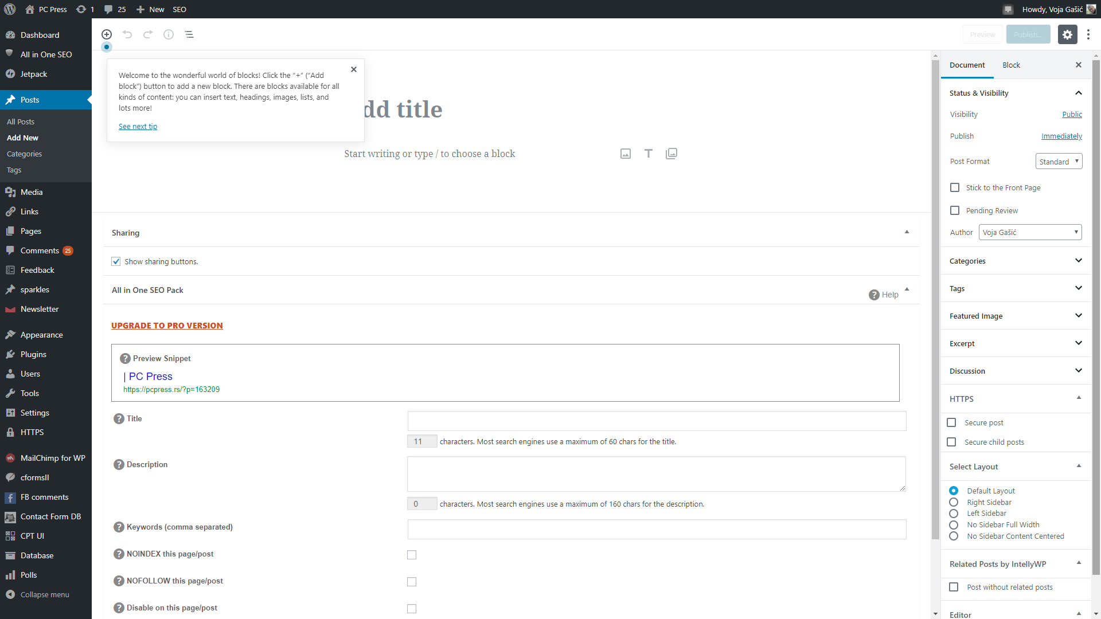Screen dimensions: 1101x619
Task: Insert a heading block via T icon
Action: pos(649,154)
